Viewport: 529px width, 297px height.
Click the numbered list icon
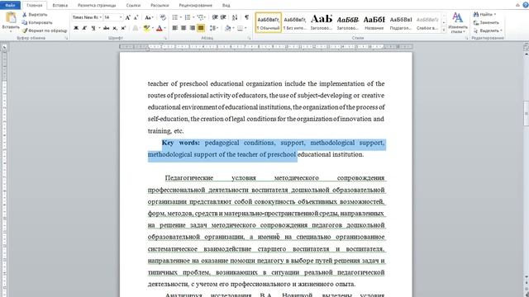[188, 17]
